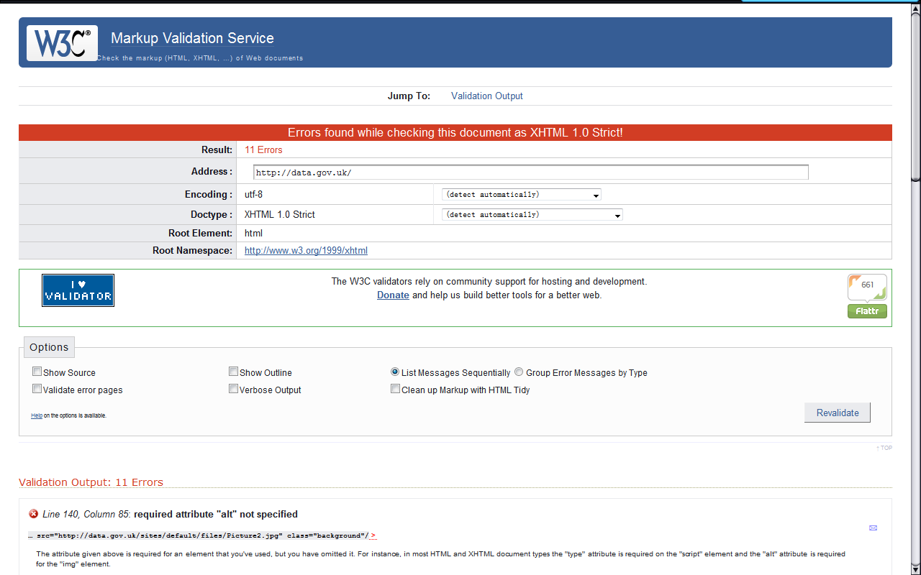
Task: Open the Encoding detect automatically dropdown
Action: pos(522,195)
